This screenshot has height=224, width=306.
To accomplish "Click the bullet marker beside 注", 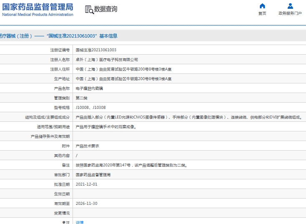I will 64,222.
